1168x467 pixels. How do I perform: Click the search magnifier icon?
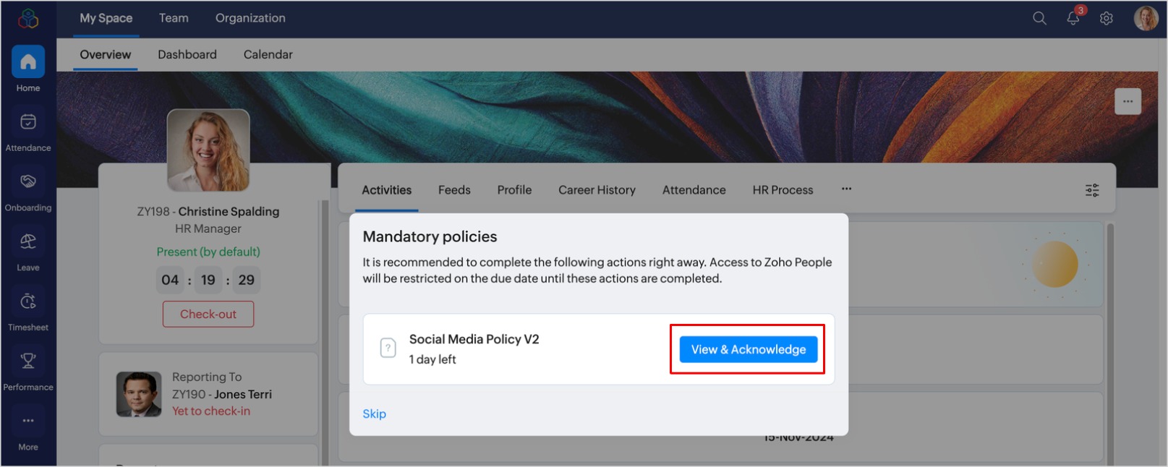click(x=1039, y=18)
